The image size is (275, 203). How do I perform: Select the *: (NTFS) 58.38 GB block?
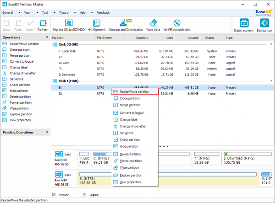(207, 158)
